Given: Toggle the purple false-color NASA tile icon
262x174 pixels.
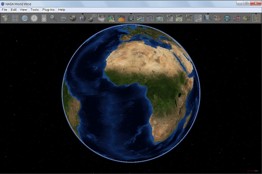Looking at the screenshot, I should (150, 18).
